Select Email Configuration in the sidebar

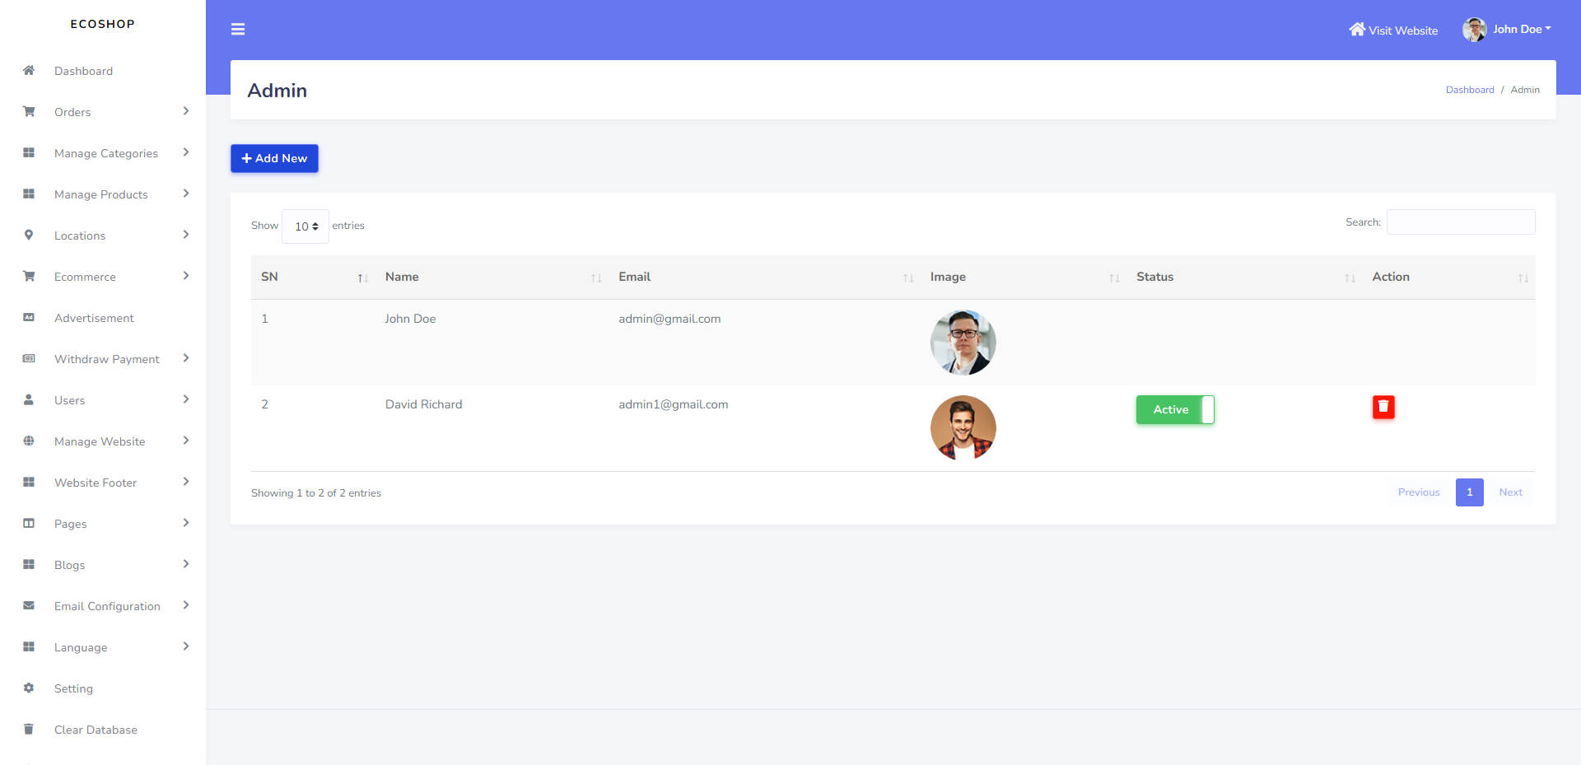(107, 605)
